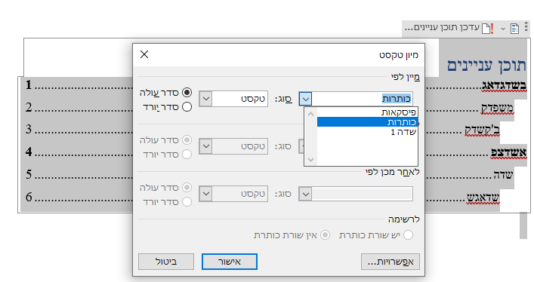This screenshot has height=282, width=534.
Task: Click the מיון טקסט dialog title
Action: pos(399,55)
